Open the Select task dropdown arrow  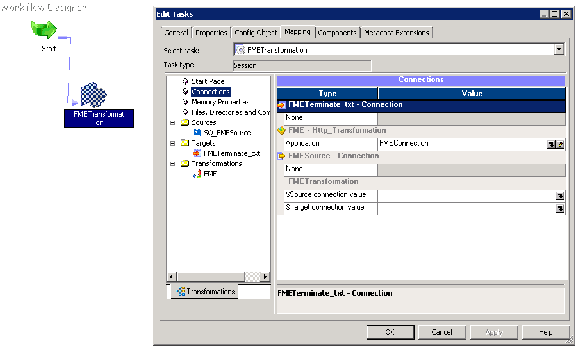point(559,49)
